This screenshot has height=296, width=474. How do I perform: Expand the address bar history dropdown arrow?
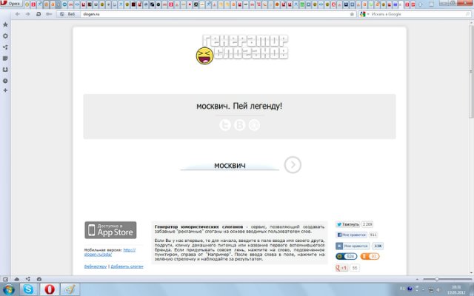(347, 14)
